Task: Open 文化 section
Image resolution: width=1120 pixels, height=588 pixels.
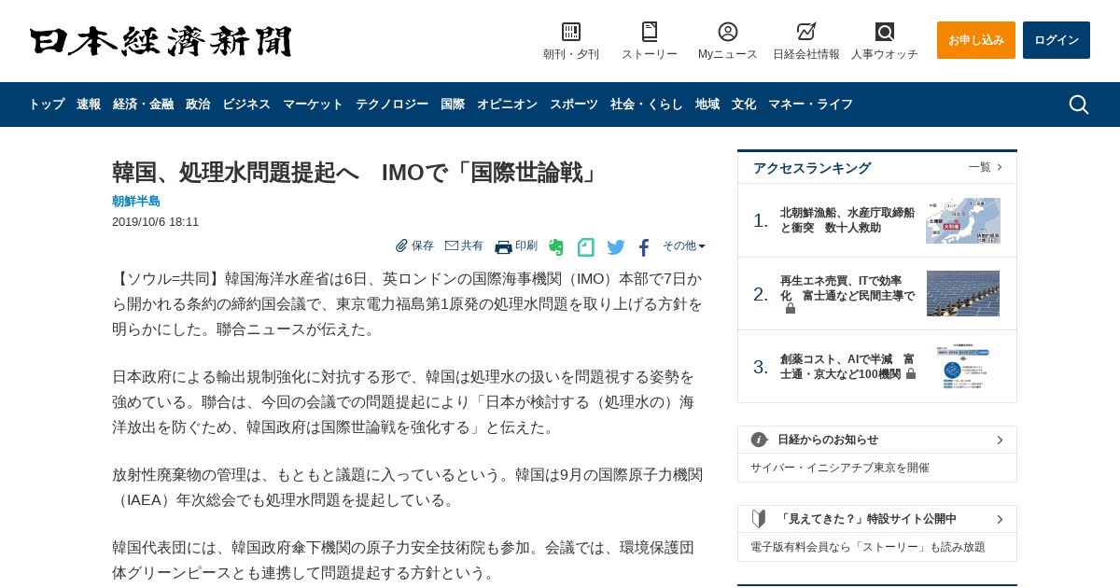Action: (744, 105)
